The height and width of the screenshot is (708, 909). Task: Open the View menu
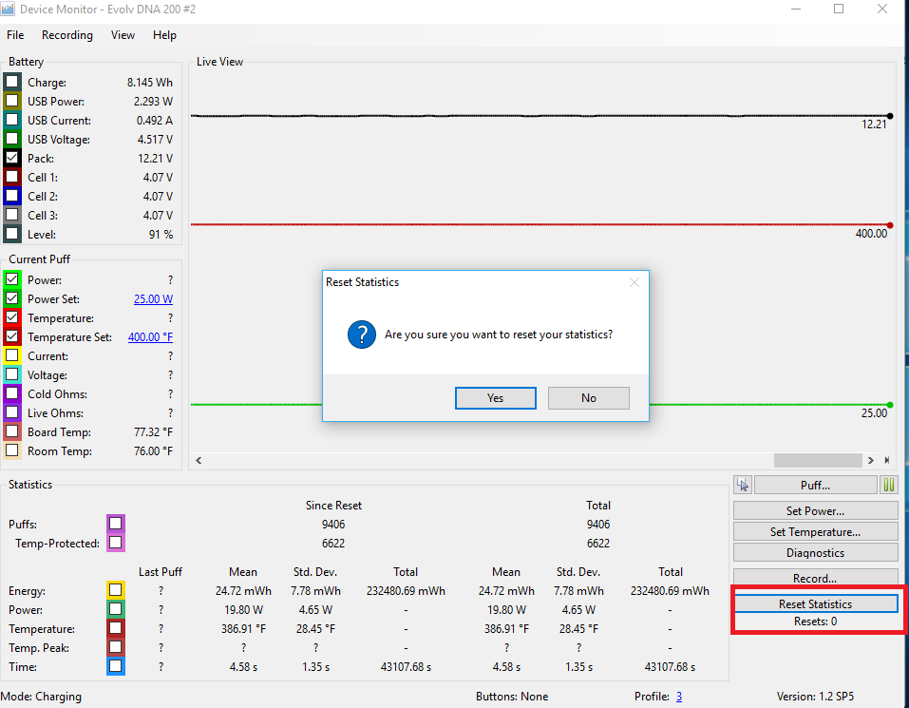tap(123, 35)
